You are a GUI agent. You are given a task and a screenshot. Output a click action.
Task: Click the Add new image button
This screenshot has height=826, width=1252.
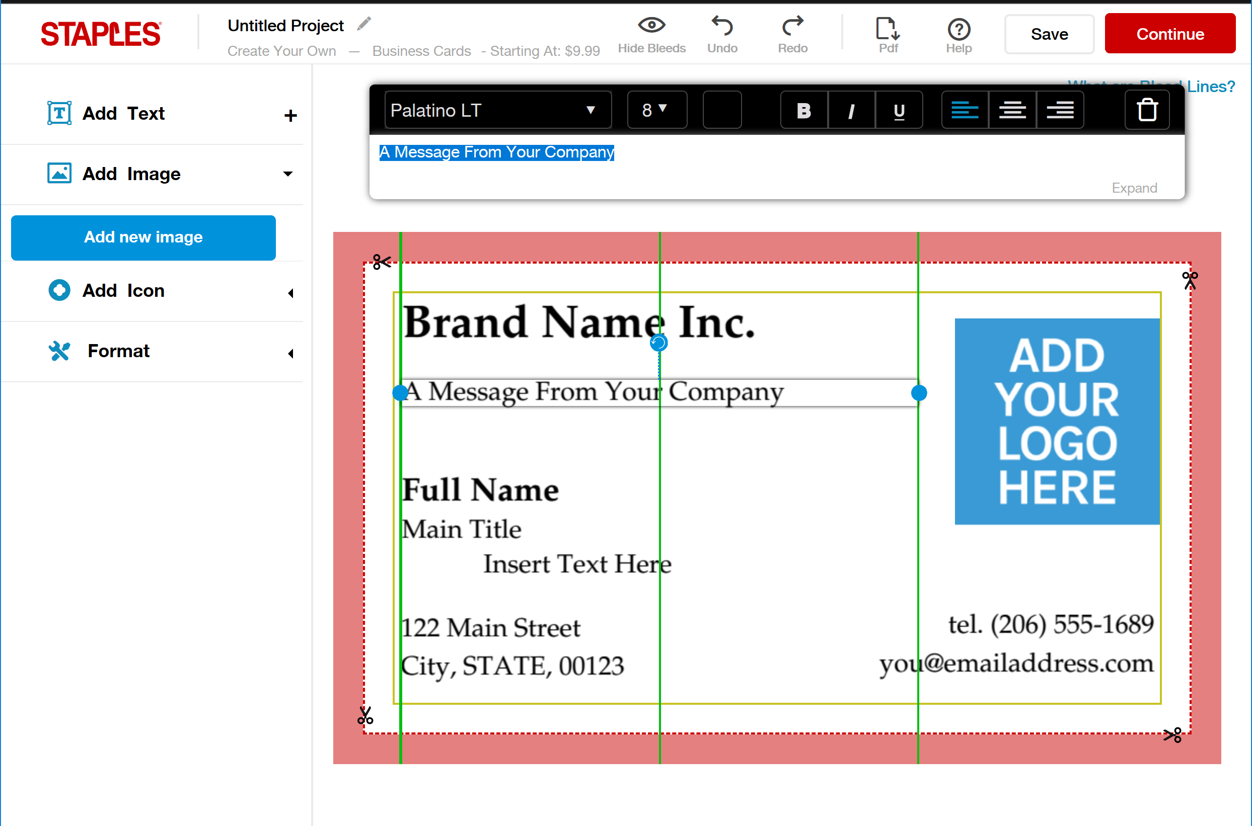click(143, 238)
